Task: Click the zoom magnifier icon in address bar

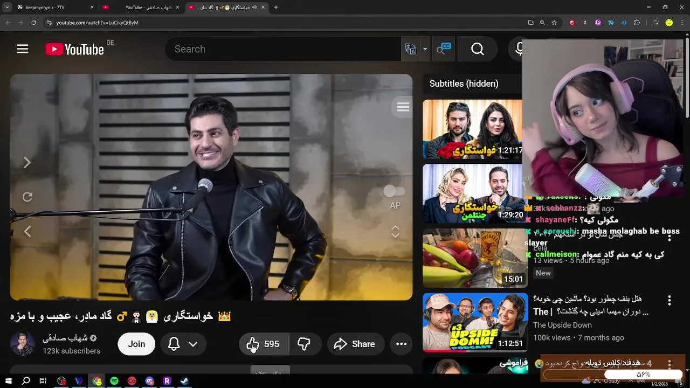Action: point(542,23)
